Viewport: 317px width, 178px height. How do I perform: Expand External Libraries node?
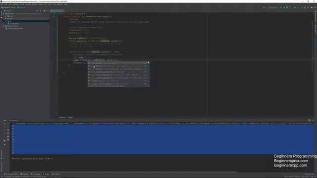3,26
